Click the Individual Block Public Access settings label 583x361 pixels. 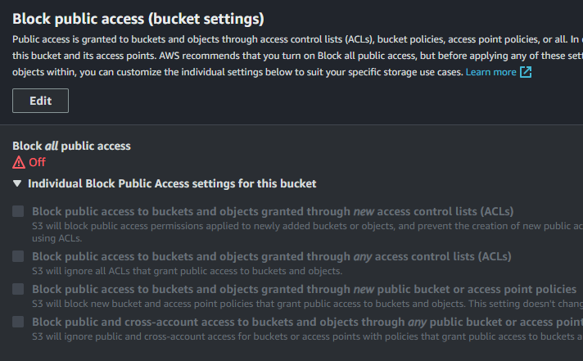[172, 183]
